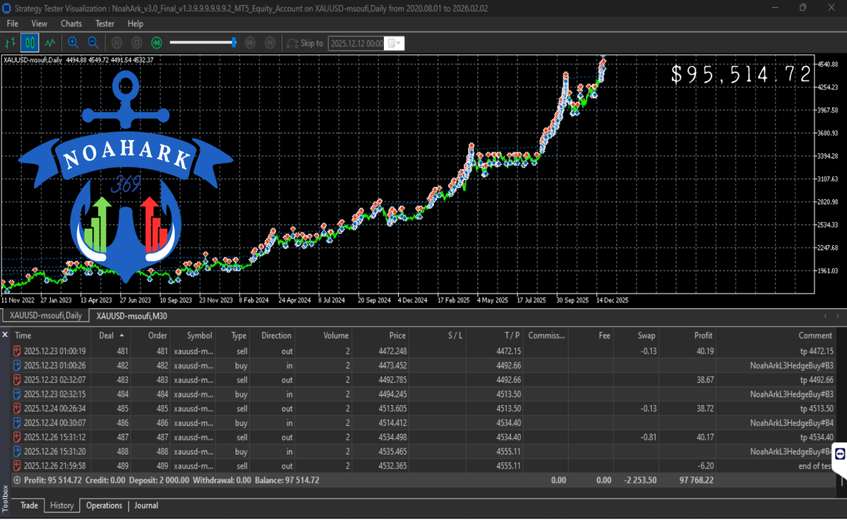The image size is (847, 520).
Task: Sort by Swap column header
Action: click(647, 336)
